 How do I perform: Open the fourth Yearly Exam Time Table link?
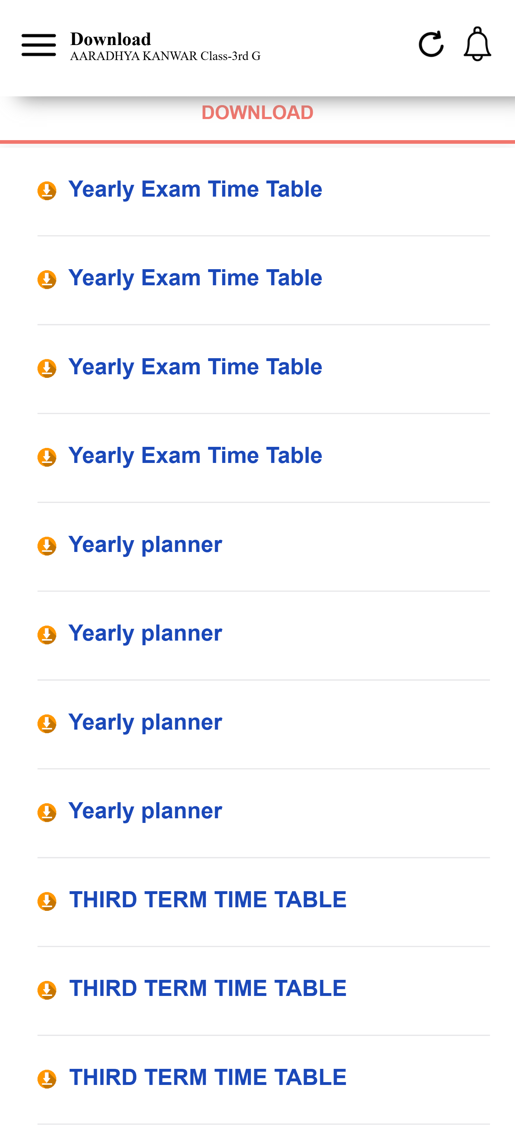coord(195,455)
